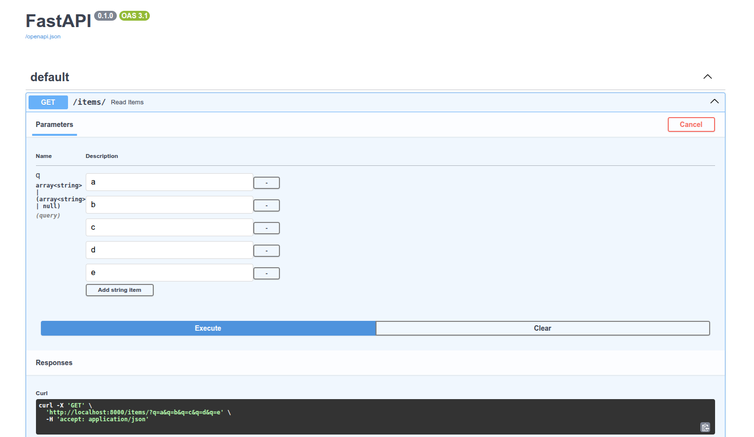
Task: Focus the input field containing 'e'
Action: [169, 273]
